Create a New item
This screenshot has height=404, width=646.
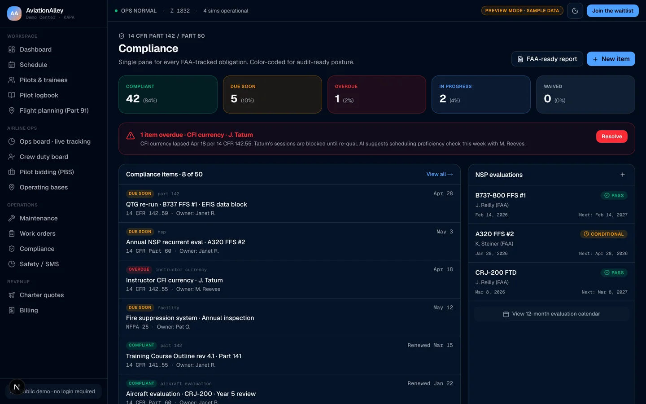pyautogui.click(x=611, y=59)
